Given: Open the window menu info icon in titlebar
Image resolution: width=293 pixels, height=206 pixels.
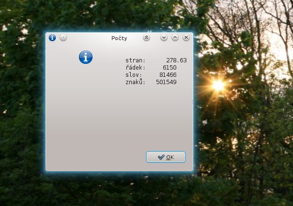Looking at the screenshot, I should tap(52, 38).
